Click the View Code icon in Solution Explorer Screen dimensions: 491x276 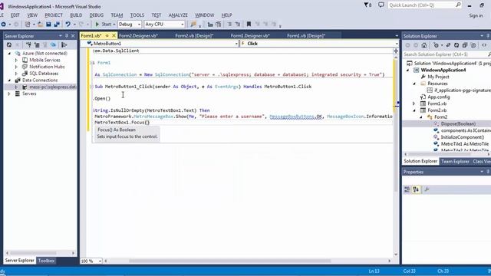click(484, 45)
